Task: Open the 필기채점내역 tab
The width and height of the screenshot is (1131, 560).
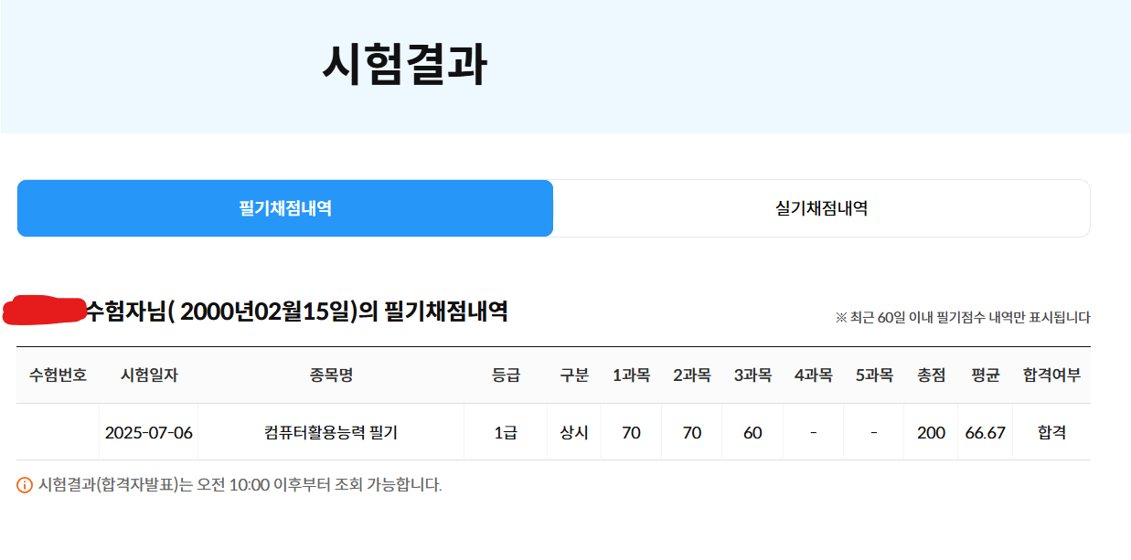Action: tap(285, 208)
